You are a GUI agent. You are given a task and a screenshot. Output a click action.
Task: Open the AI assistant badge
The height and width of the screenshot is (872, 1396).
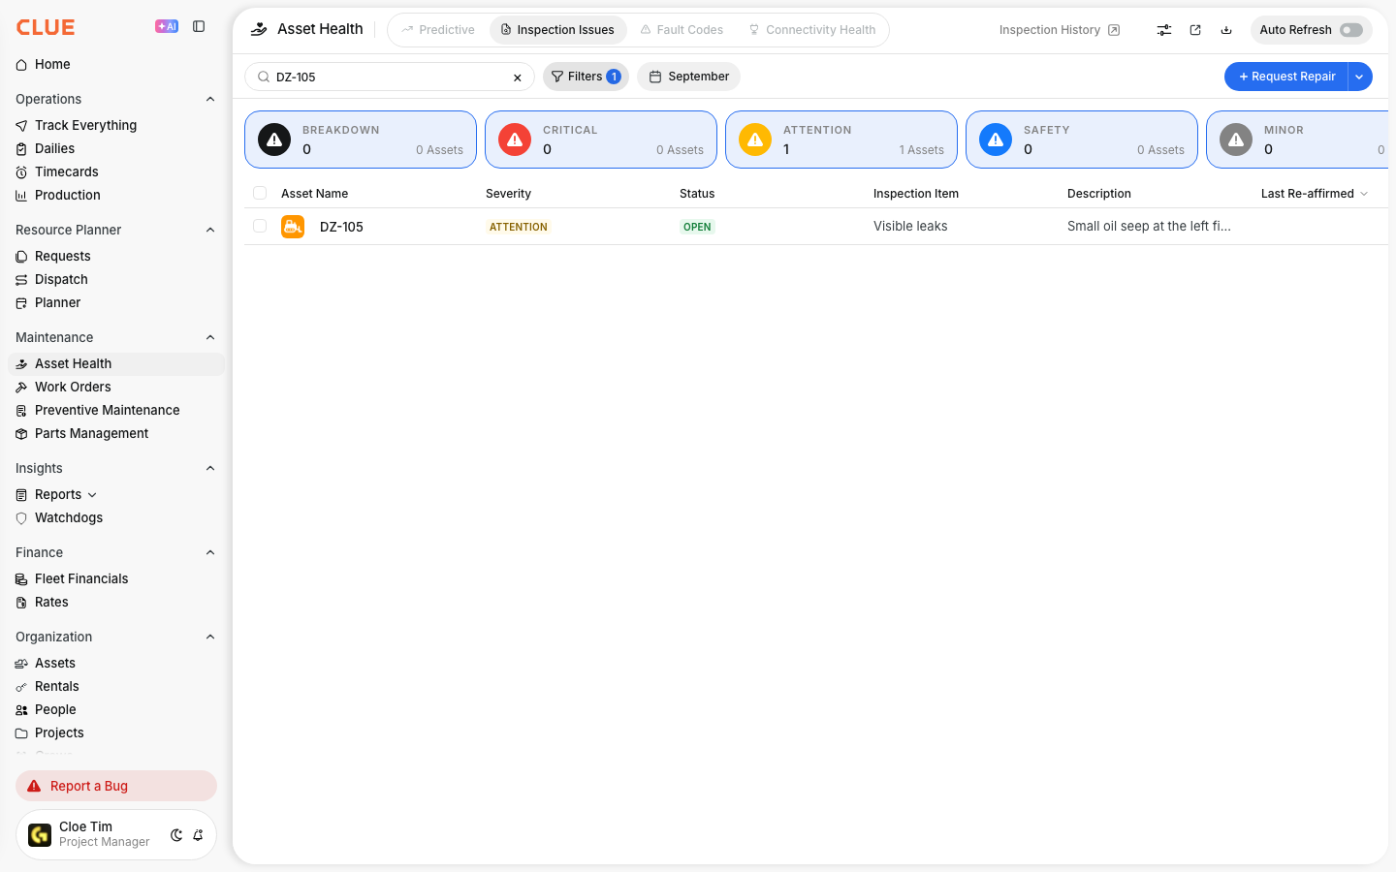(167, 27)
